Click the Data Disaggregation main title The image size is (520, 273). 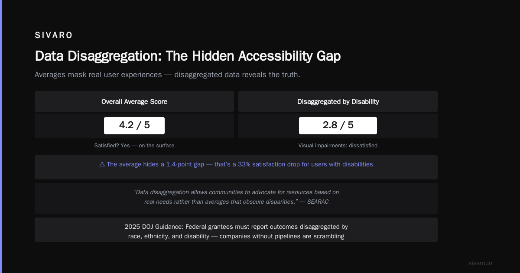point(188,56)
